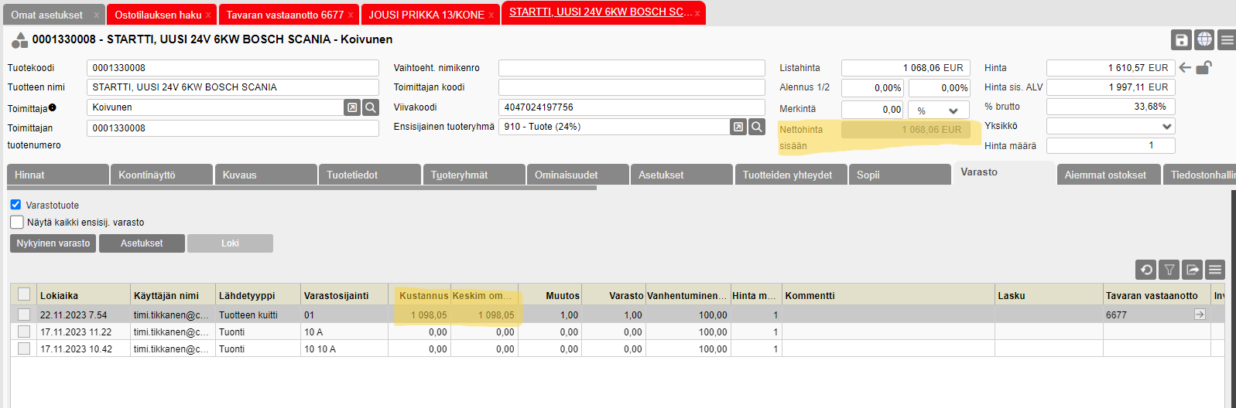Open the Asetukset tab in tab bar
This screenshot has height=408, width=1236.
click(x=681, y=175)
